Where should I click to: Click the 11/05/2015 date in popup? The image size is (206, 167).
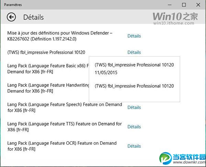point(106,73)
